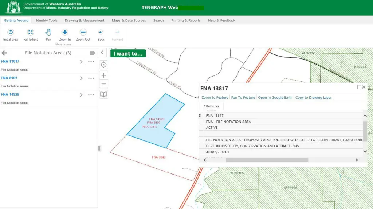Click DEPT. BIODIVERSITY, CONSERVATION AND ATTRACTIONS value
Viewport: 373px width, 209px height.
[252, 146]
